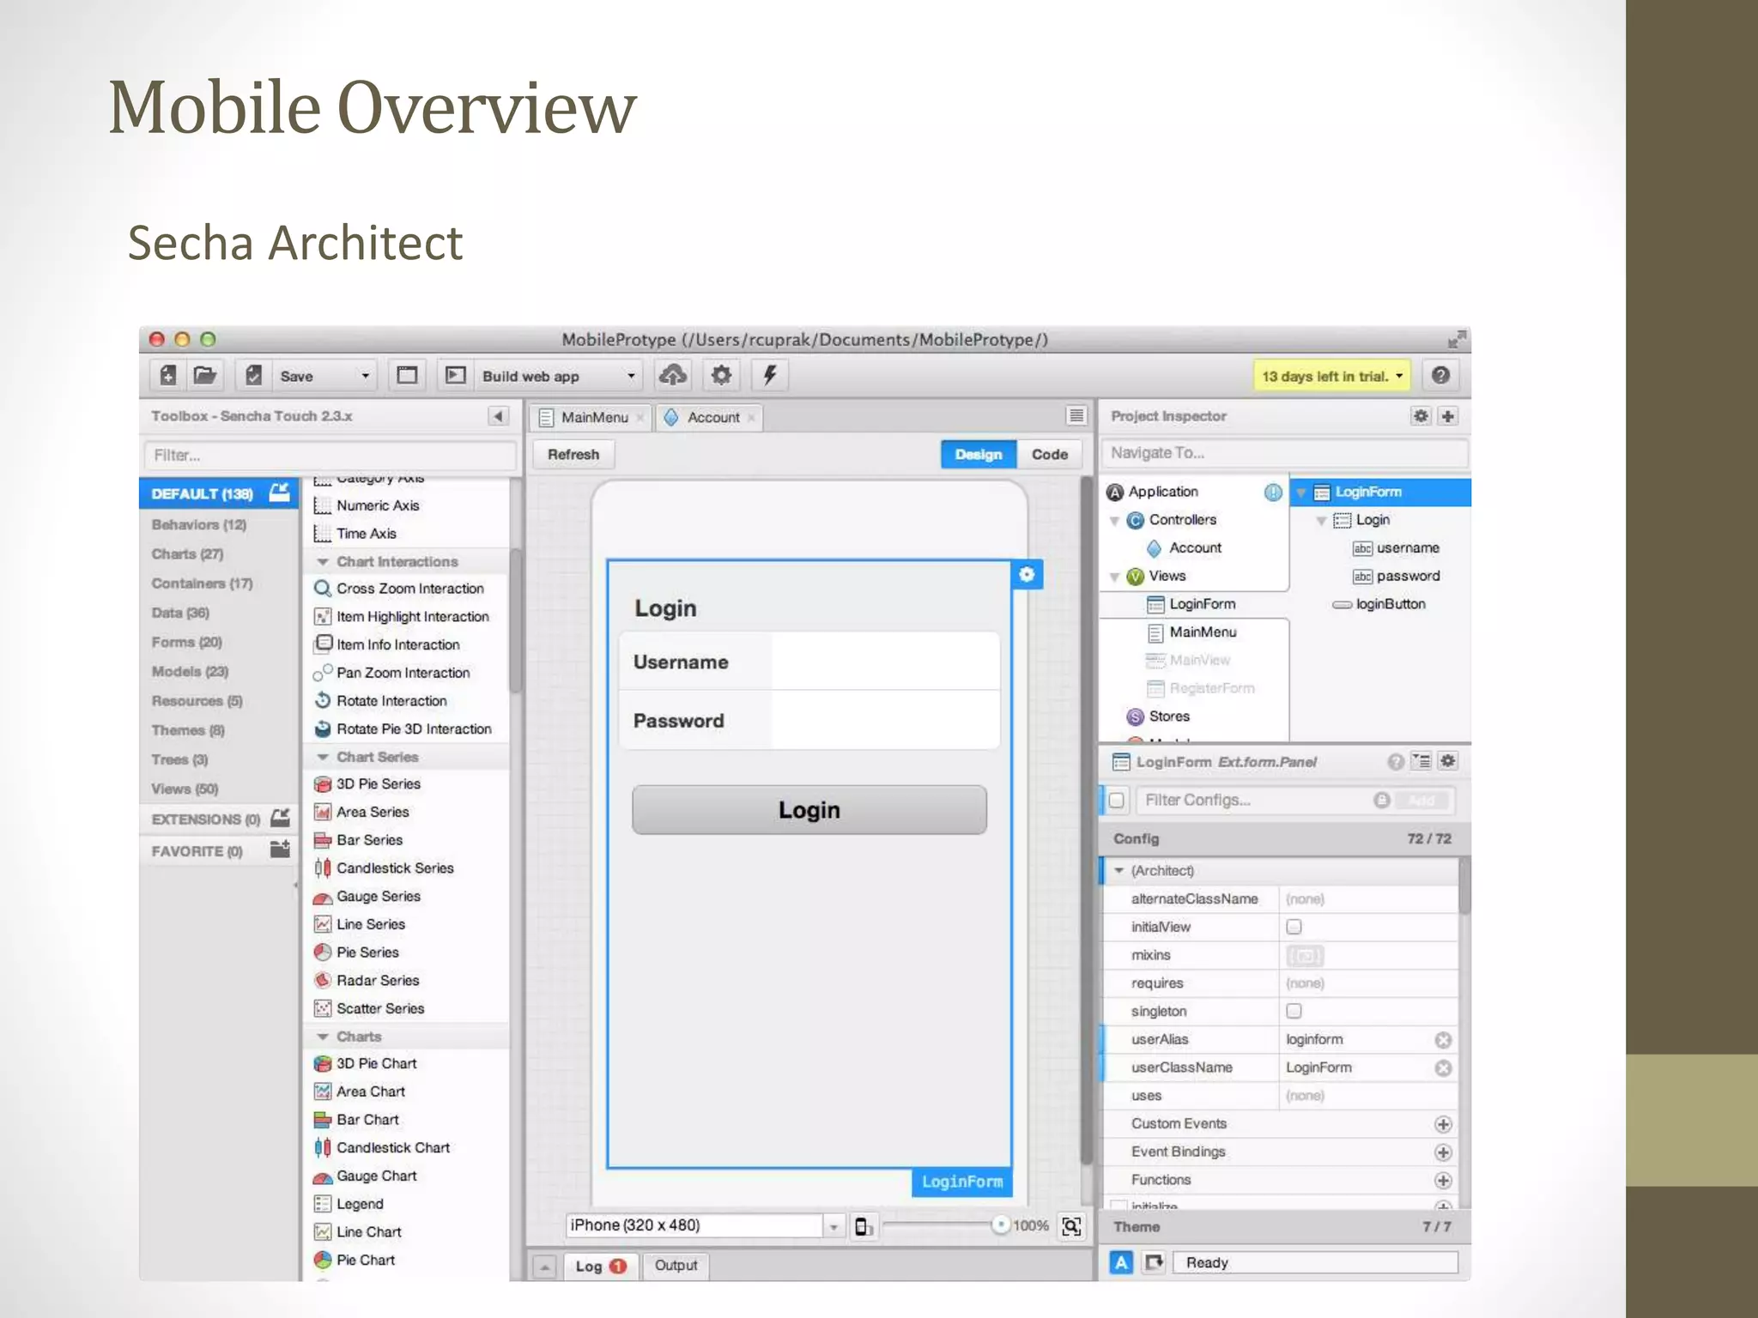
Task: Click the zoom to fit icon
Action: click(1070, 1226)
